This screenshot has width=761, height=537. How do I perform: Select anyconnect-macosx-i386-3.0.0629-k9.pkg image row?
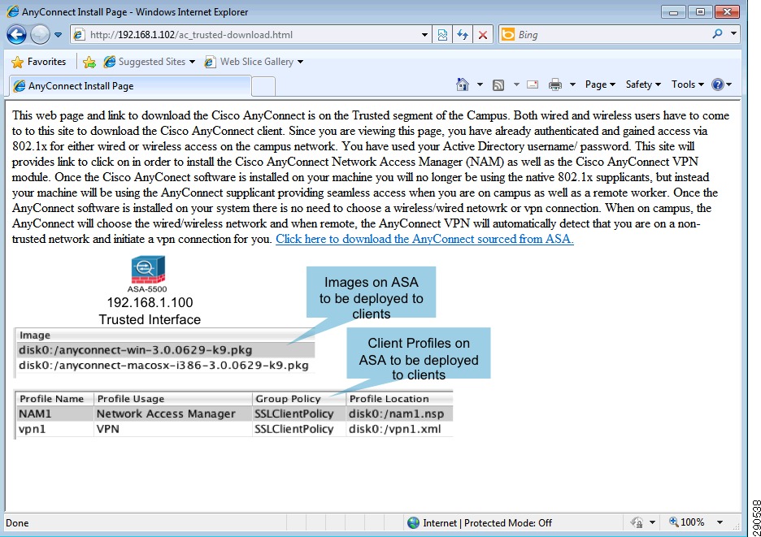pyautogui.click(x=165, y=366)
